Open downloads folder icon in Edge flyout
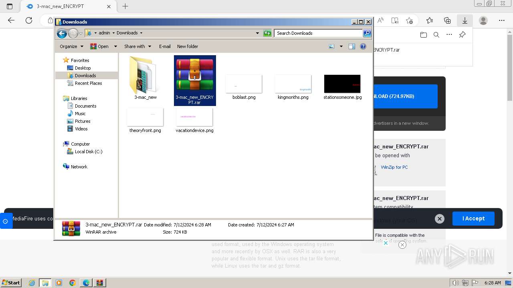The width and height of the screenshot is (513, 288). click(x=424, y=35)
